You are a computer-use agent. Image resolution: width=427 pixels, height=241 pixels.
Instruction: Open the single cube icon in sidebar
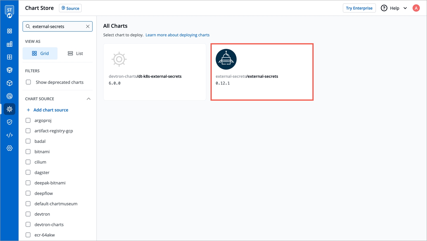click(x=9, y=83)
